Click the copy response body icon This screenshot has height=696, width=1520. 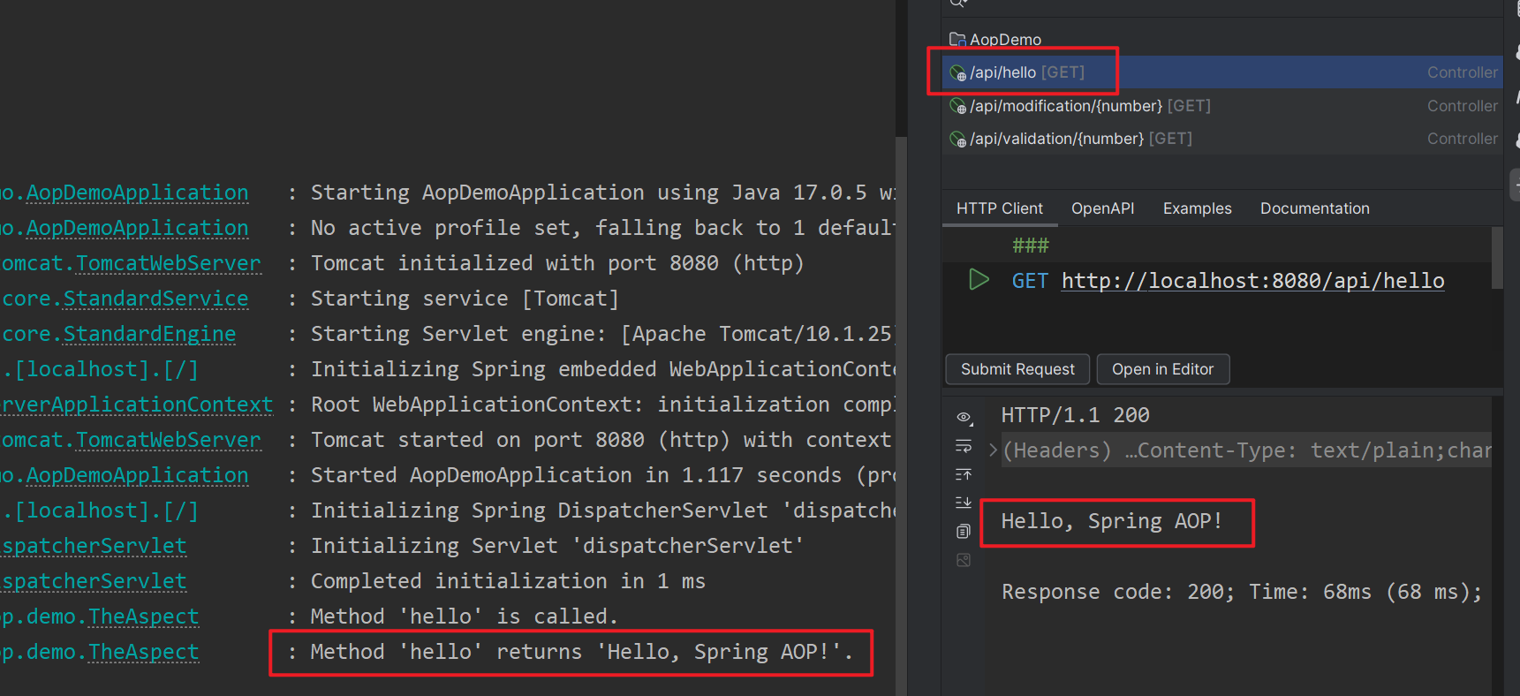pos(964,531)
